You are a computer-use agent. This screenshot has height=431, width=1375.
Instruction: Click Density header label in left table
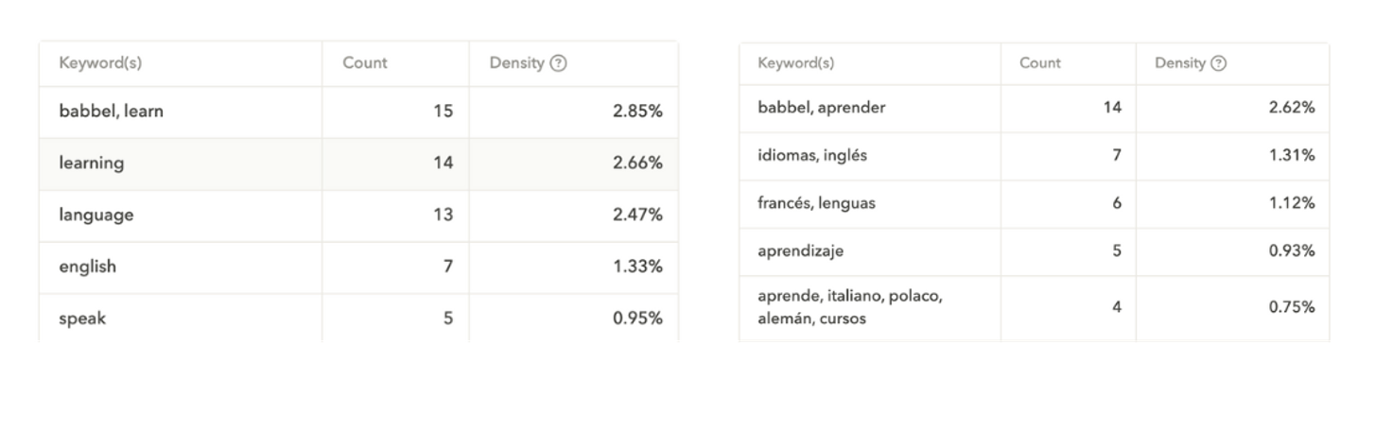516,63
